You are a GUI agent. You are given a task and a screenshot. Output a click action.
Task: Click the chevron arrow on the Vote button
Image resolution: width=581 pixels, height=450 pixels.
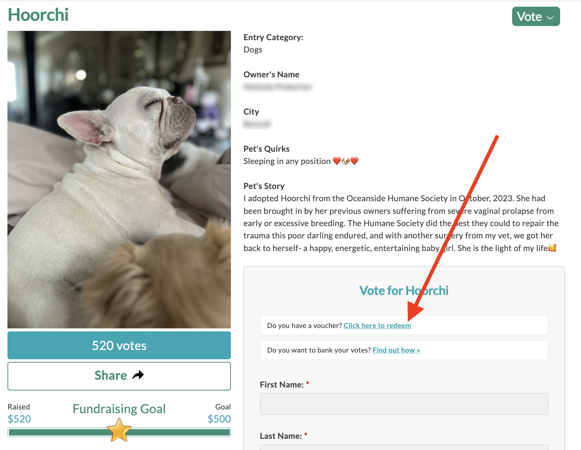550,17
